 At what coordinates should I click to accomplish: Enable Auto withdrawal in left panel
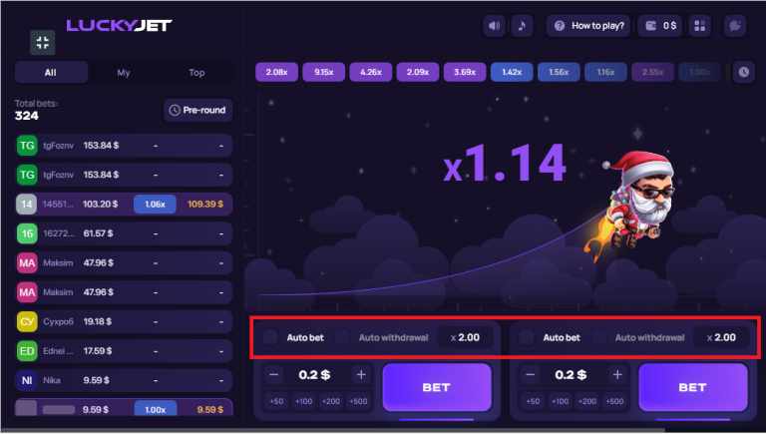point(342,337)
